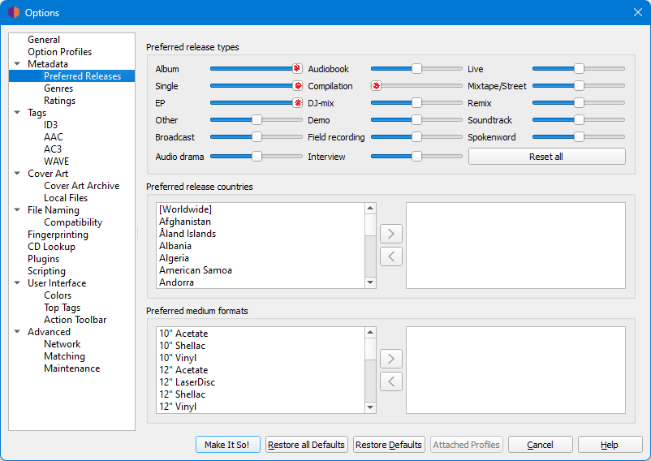
Task: Open the Top Tags options page
Action: click(x=62, y=308)
